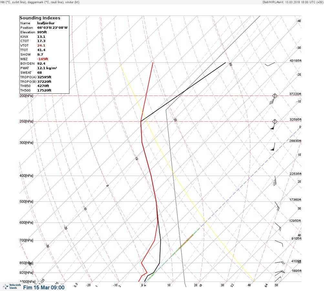324x291 pixels.
Task: Click the 12950ft height label on right axis
Action: point(295,221)
